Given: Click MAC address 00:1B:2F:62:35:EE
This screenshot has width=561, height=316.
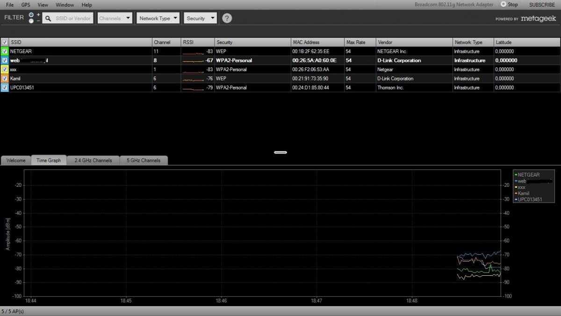Looking at the screenshot, I should click(x=311, y=51).
